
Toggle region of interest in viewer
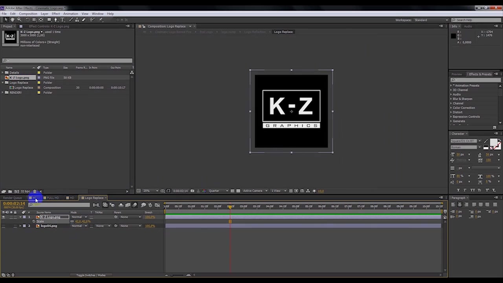pos(232,191)
